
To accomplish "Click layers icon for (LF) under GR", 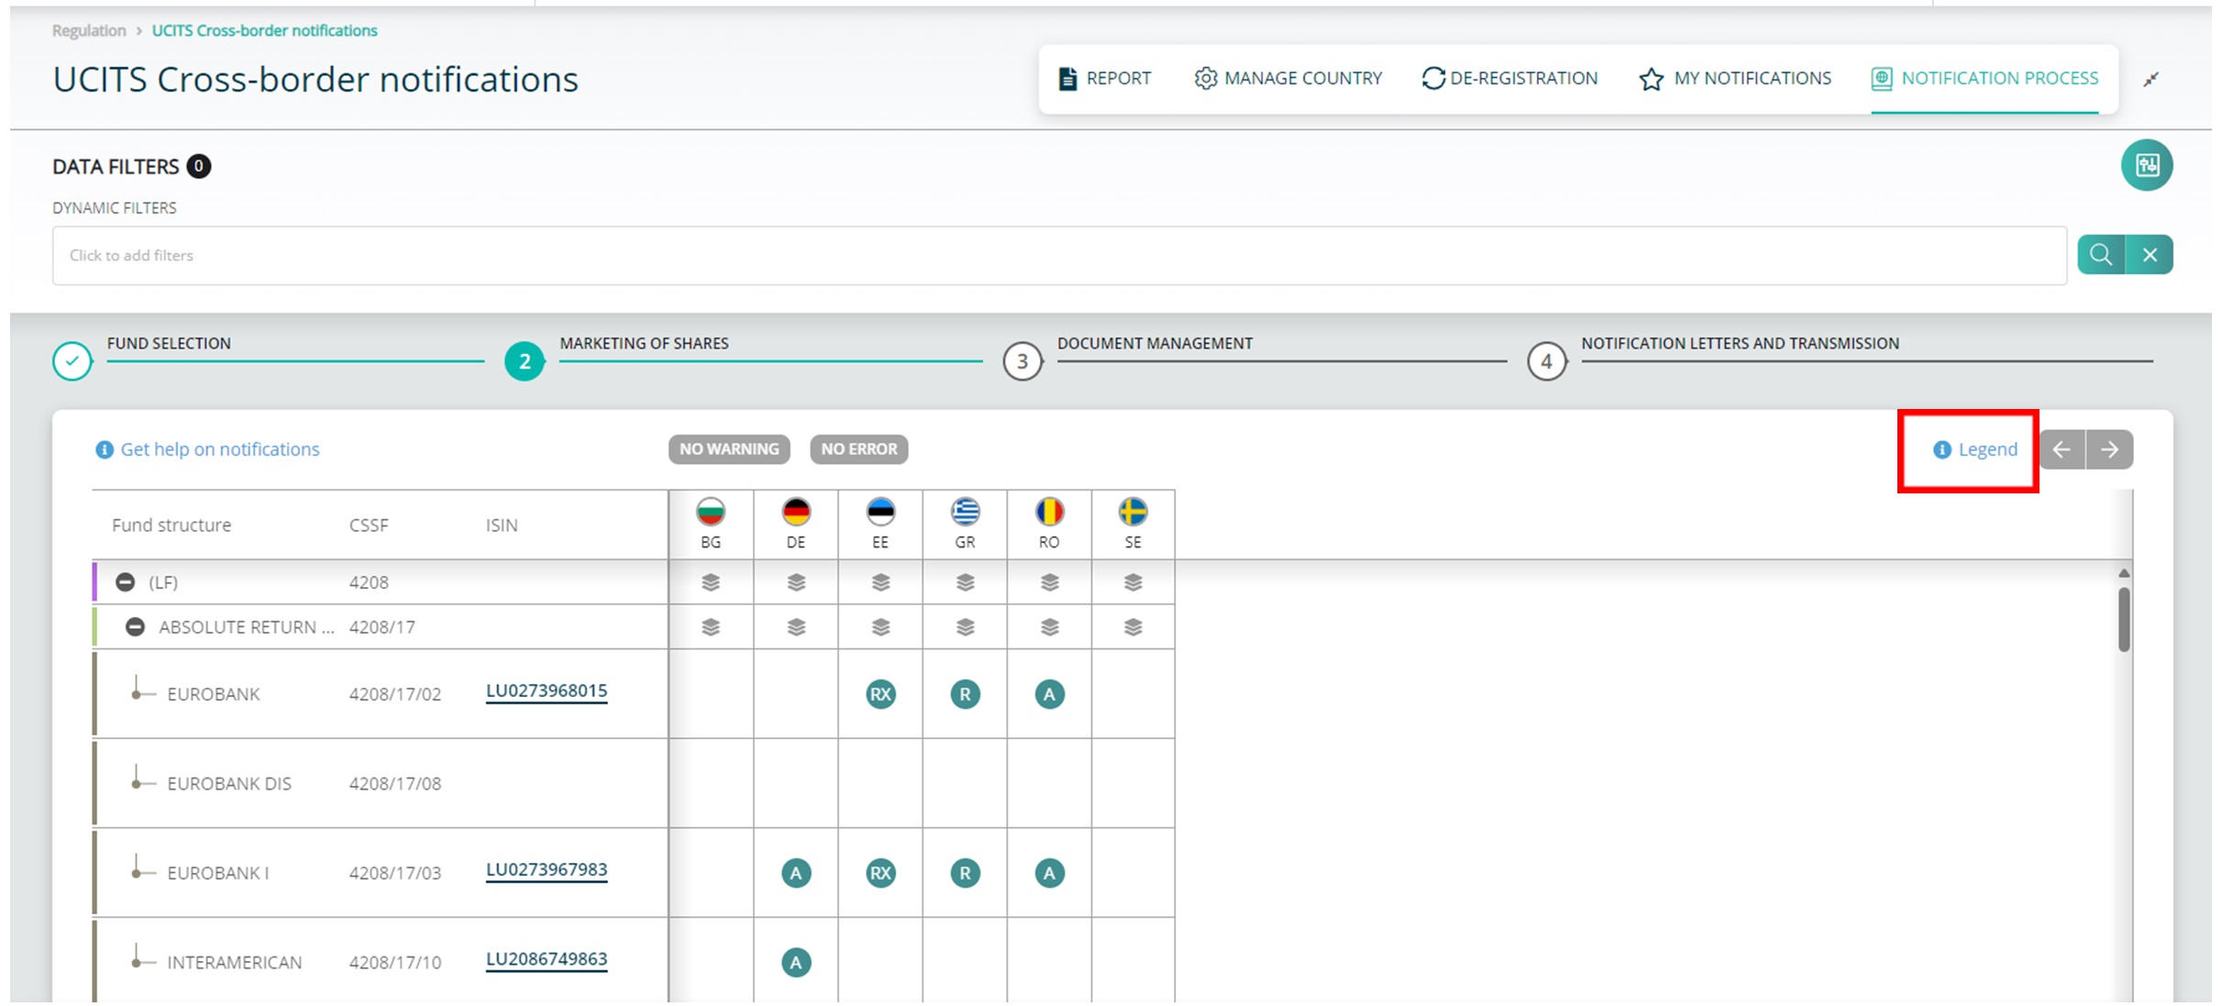I will pyautogui.click(x=965, y=582).
